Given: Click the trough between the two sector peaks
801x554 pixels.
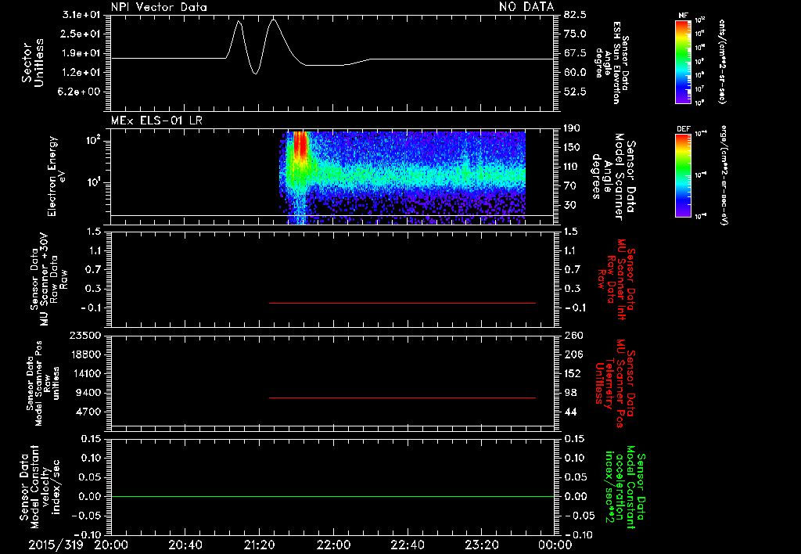Looking at the screenshot, I should pyautogui.click(x=255, y=73).
